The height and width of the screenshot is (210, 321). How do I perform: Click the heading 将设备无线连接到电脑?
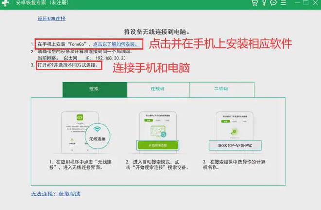(157, 32)
